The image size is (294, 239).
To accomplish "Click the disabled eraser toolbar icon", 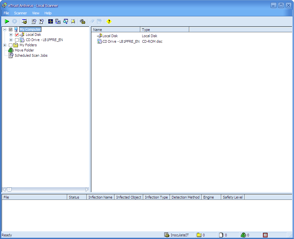I will pyautogui.click(x=92, y=22).
